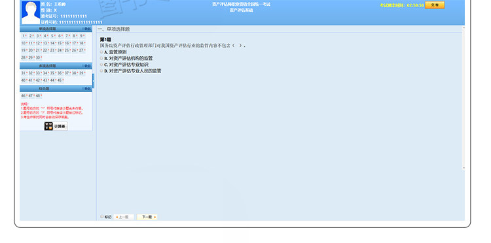
Task: Select answer option B 对资产评估机构的监管
Action: coord(101,58)
